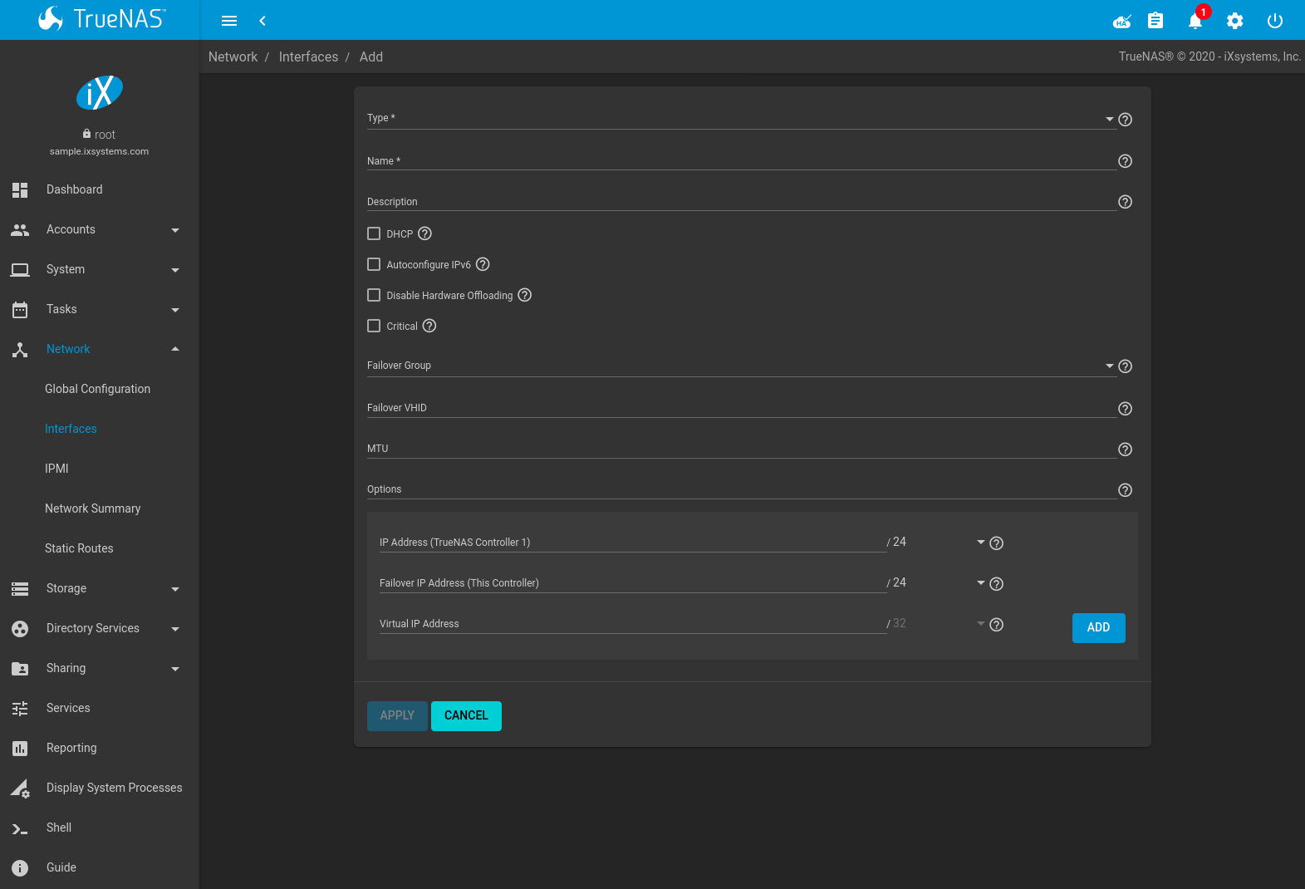Focus the Failover VHID input field
Image resolution: width=1305 pixels, height=889 pixels.
coord(741,407)
